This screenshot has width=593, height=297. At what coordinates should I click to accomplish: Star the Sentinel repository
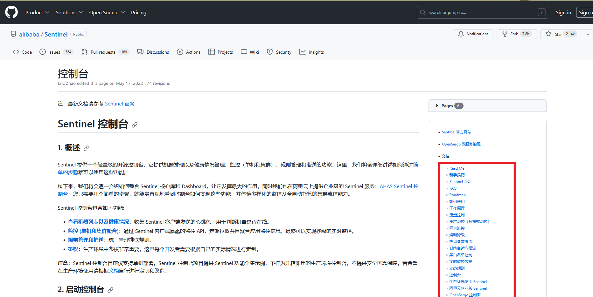(x=561, y=34)
